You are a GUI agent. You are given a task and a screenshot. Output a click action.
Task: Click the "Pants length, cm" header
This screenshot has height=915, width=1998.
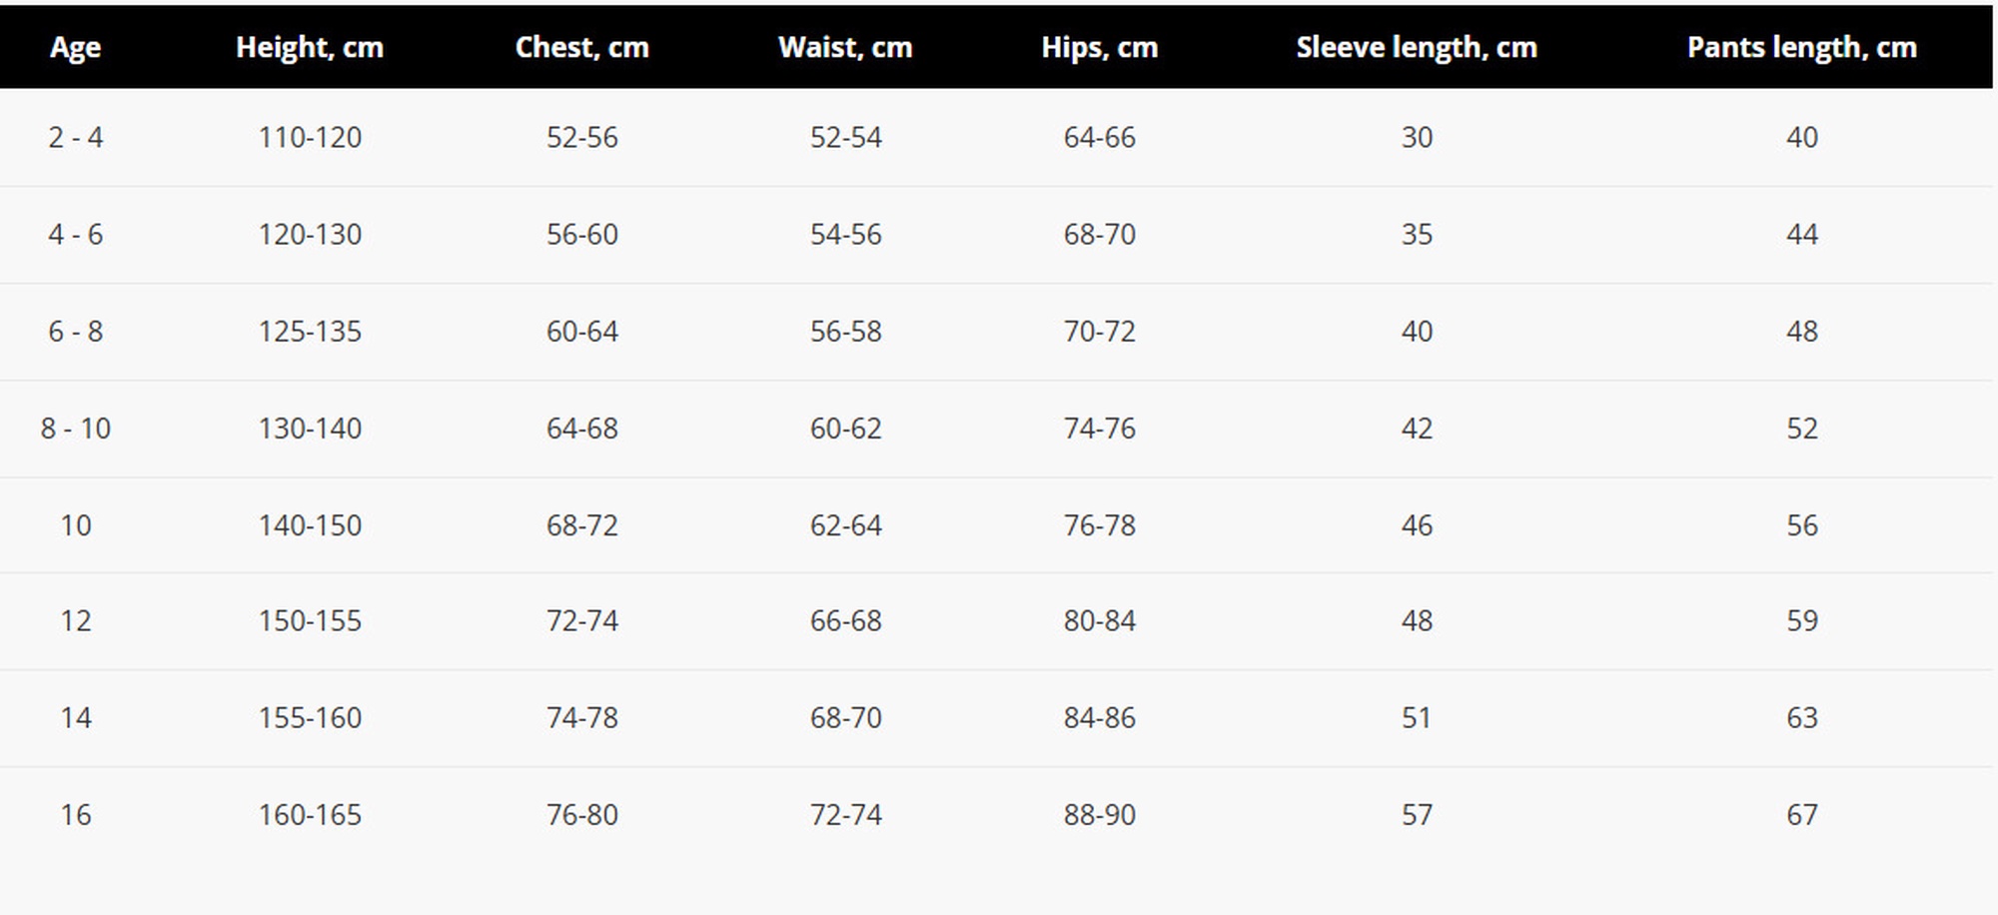pos(1801,47)
